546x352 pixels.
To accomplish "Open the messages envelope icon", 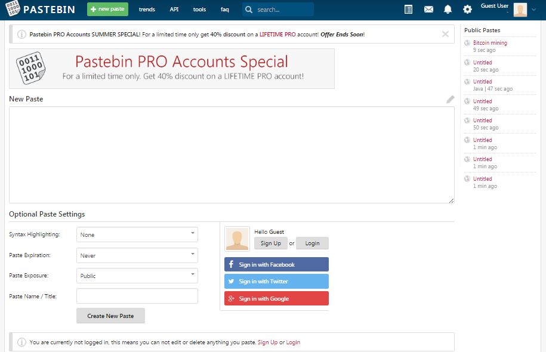I will pyautogui.click(x=428, y=10).
